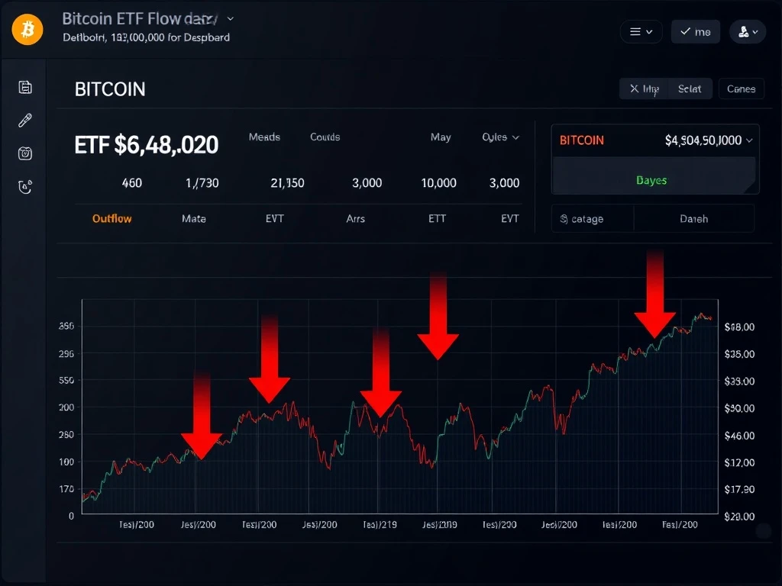Select the ETT tab in the stats row
782x586 pixels.
(x=436, y=218)
